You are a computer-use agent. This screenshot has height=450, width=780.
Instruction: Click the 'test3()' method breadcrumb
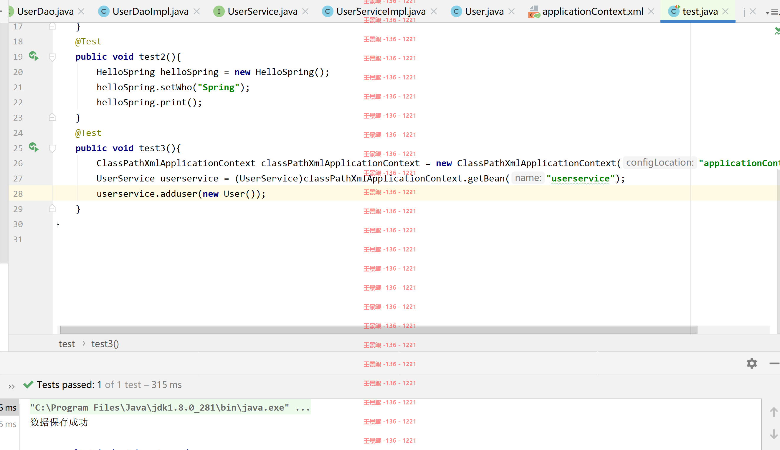[x=105, y=344]
